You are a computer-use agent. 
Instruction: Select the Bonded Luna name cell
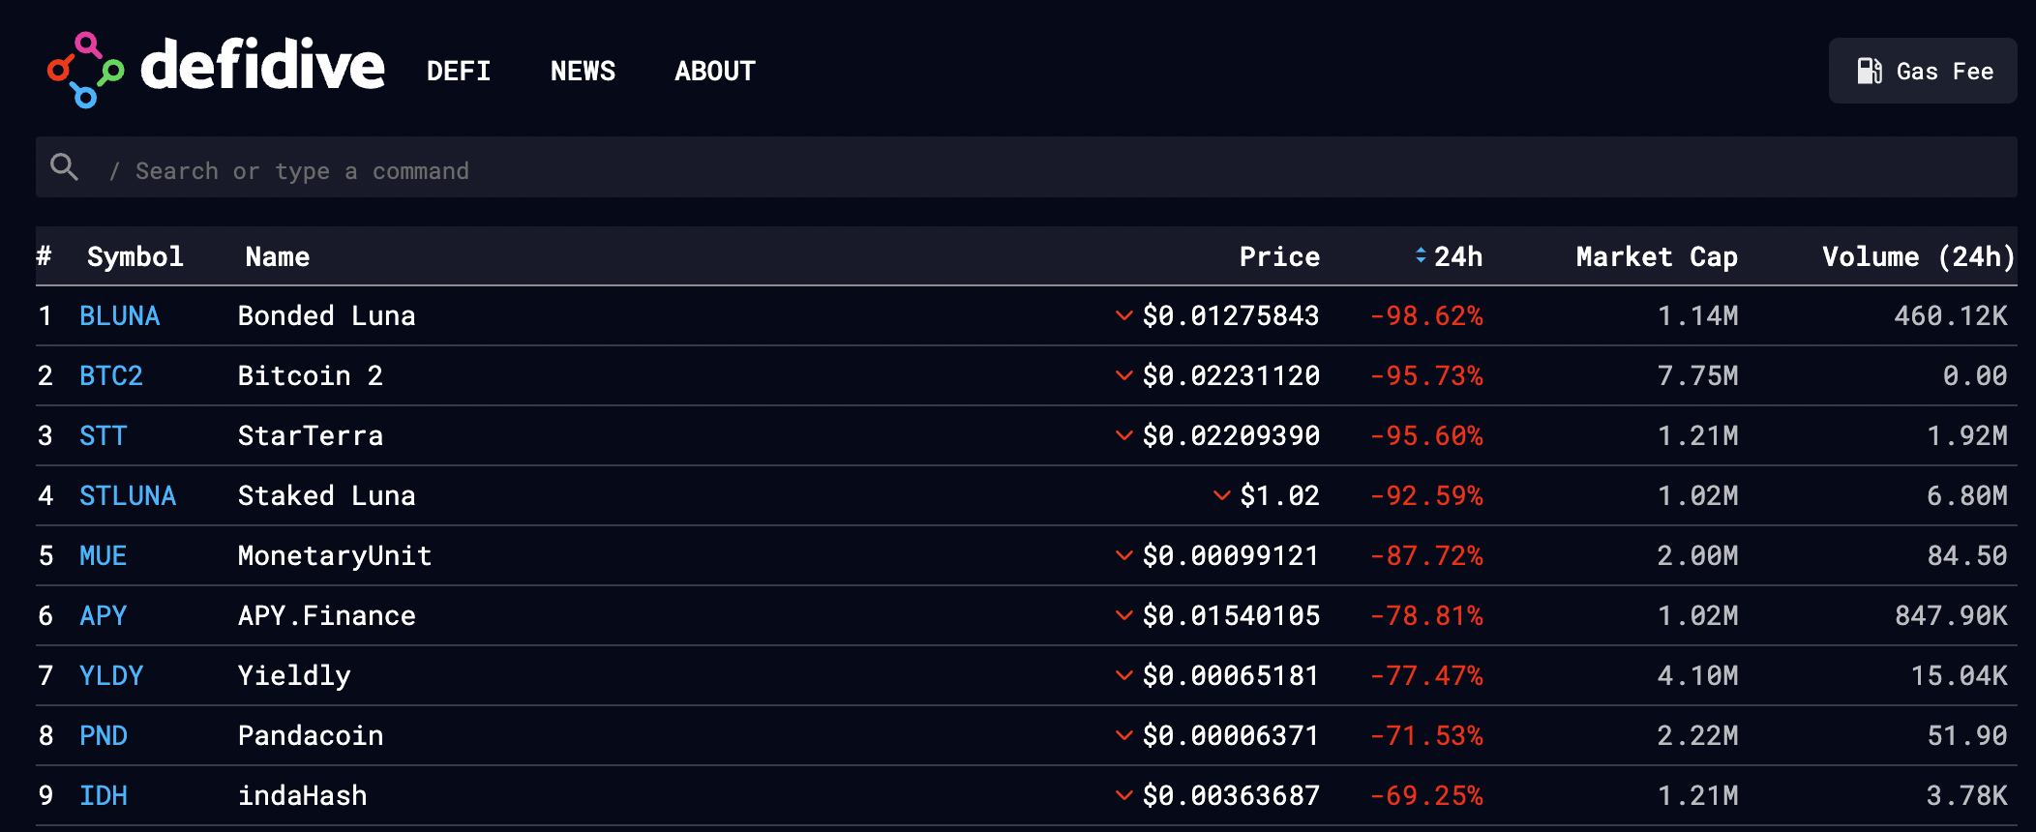point(327,315)
